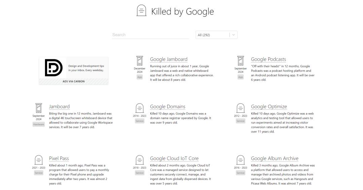The height and width of the screenshot is (190, 363).
Task: Click the ADS VIA CARBON link
Action: (x=74, y=81)
